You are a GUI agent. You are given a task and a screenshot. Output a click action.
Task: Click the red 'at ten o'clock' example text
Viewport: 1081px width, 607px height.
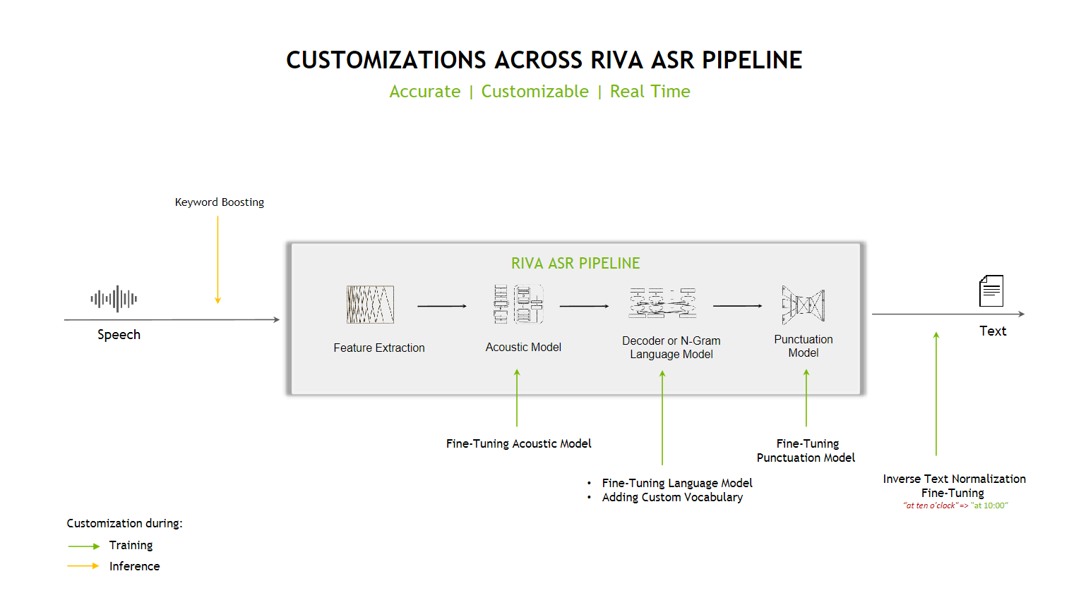930,505
